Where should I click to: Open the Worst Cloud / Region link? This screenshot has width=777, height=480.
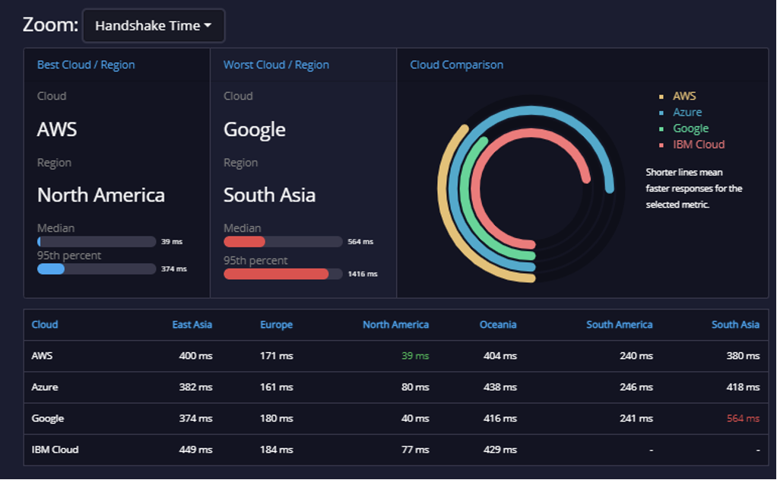tap(276, 65)
